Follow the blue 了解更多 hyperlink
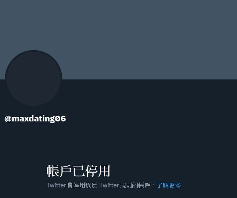Viewport: 237px width, 198px height. click(x=169, y=185)
